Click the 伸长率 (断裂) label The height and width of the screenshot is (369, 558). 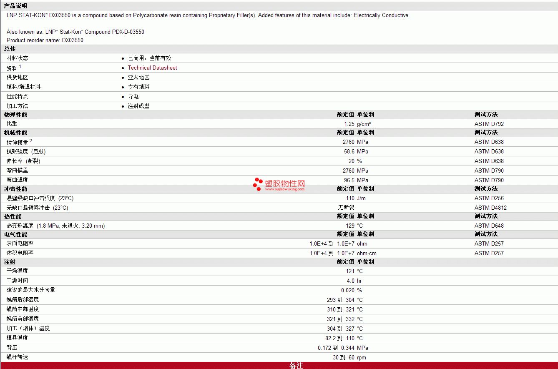[x=23, y=161]
